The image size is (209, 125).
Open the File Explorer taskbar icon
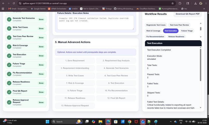[x=100, y=122]
